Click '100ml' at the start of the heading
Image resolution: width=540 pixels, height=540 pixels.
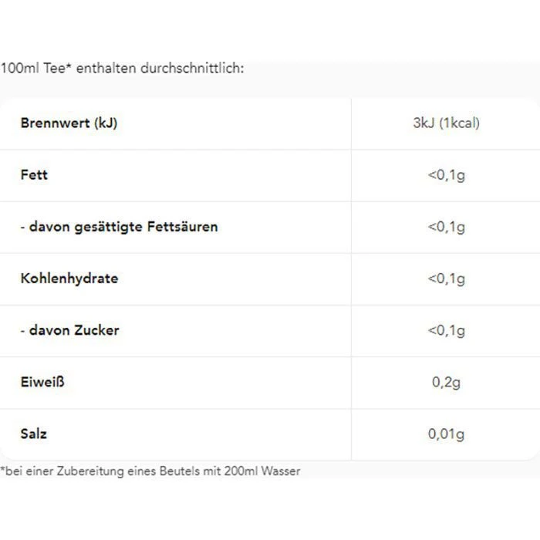pos(17,69)
